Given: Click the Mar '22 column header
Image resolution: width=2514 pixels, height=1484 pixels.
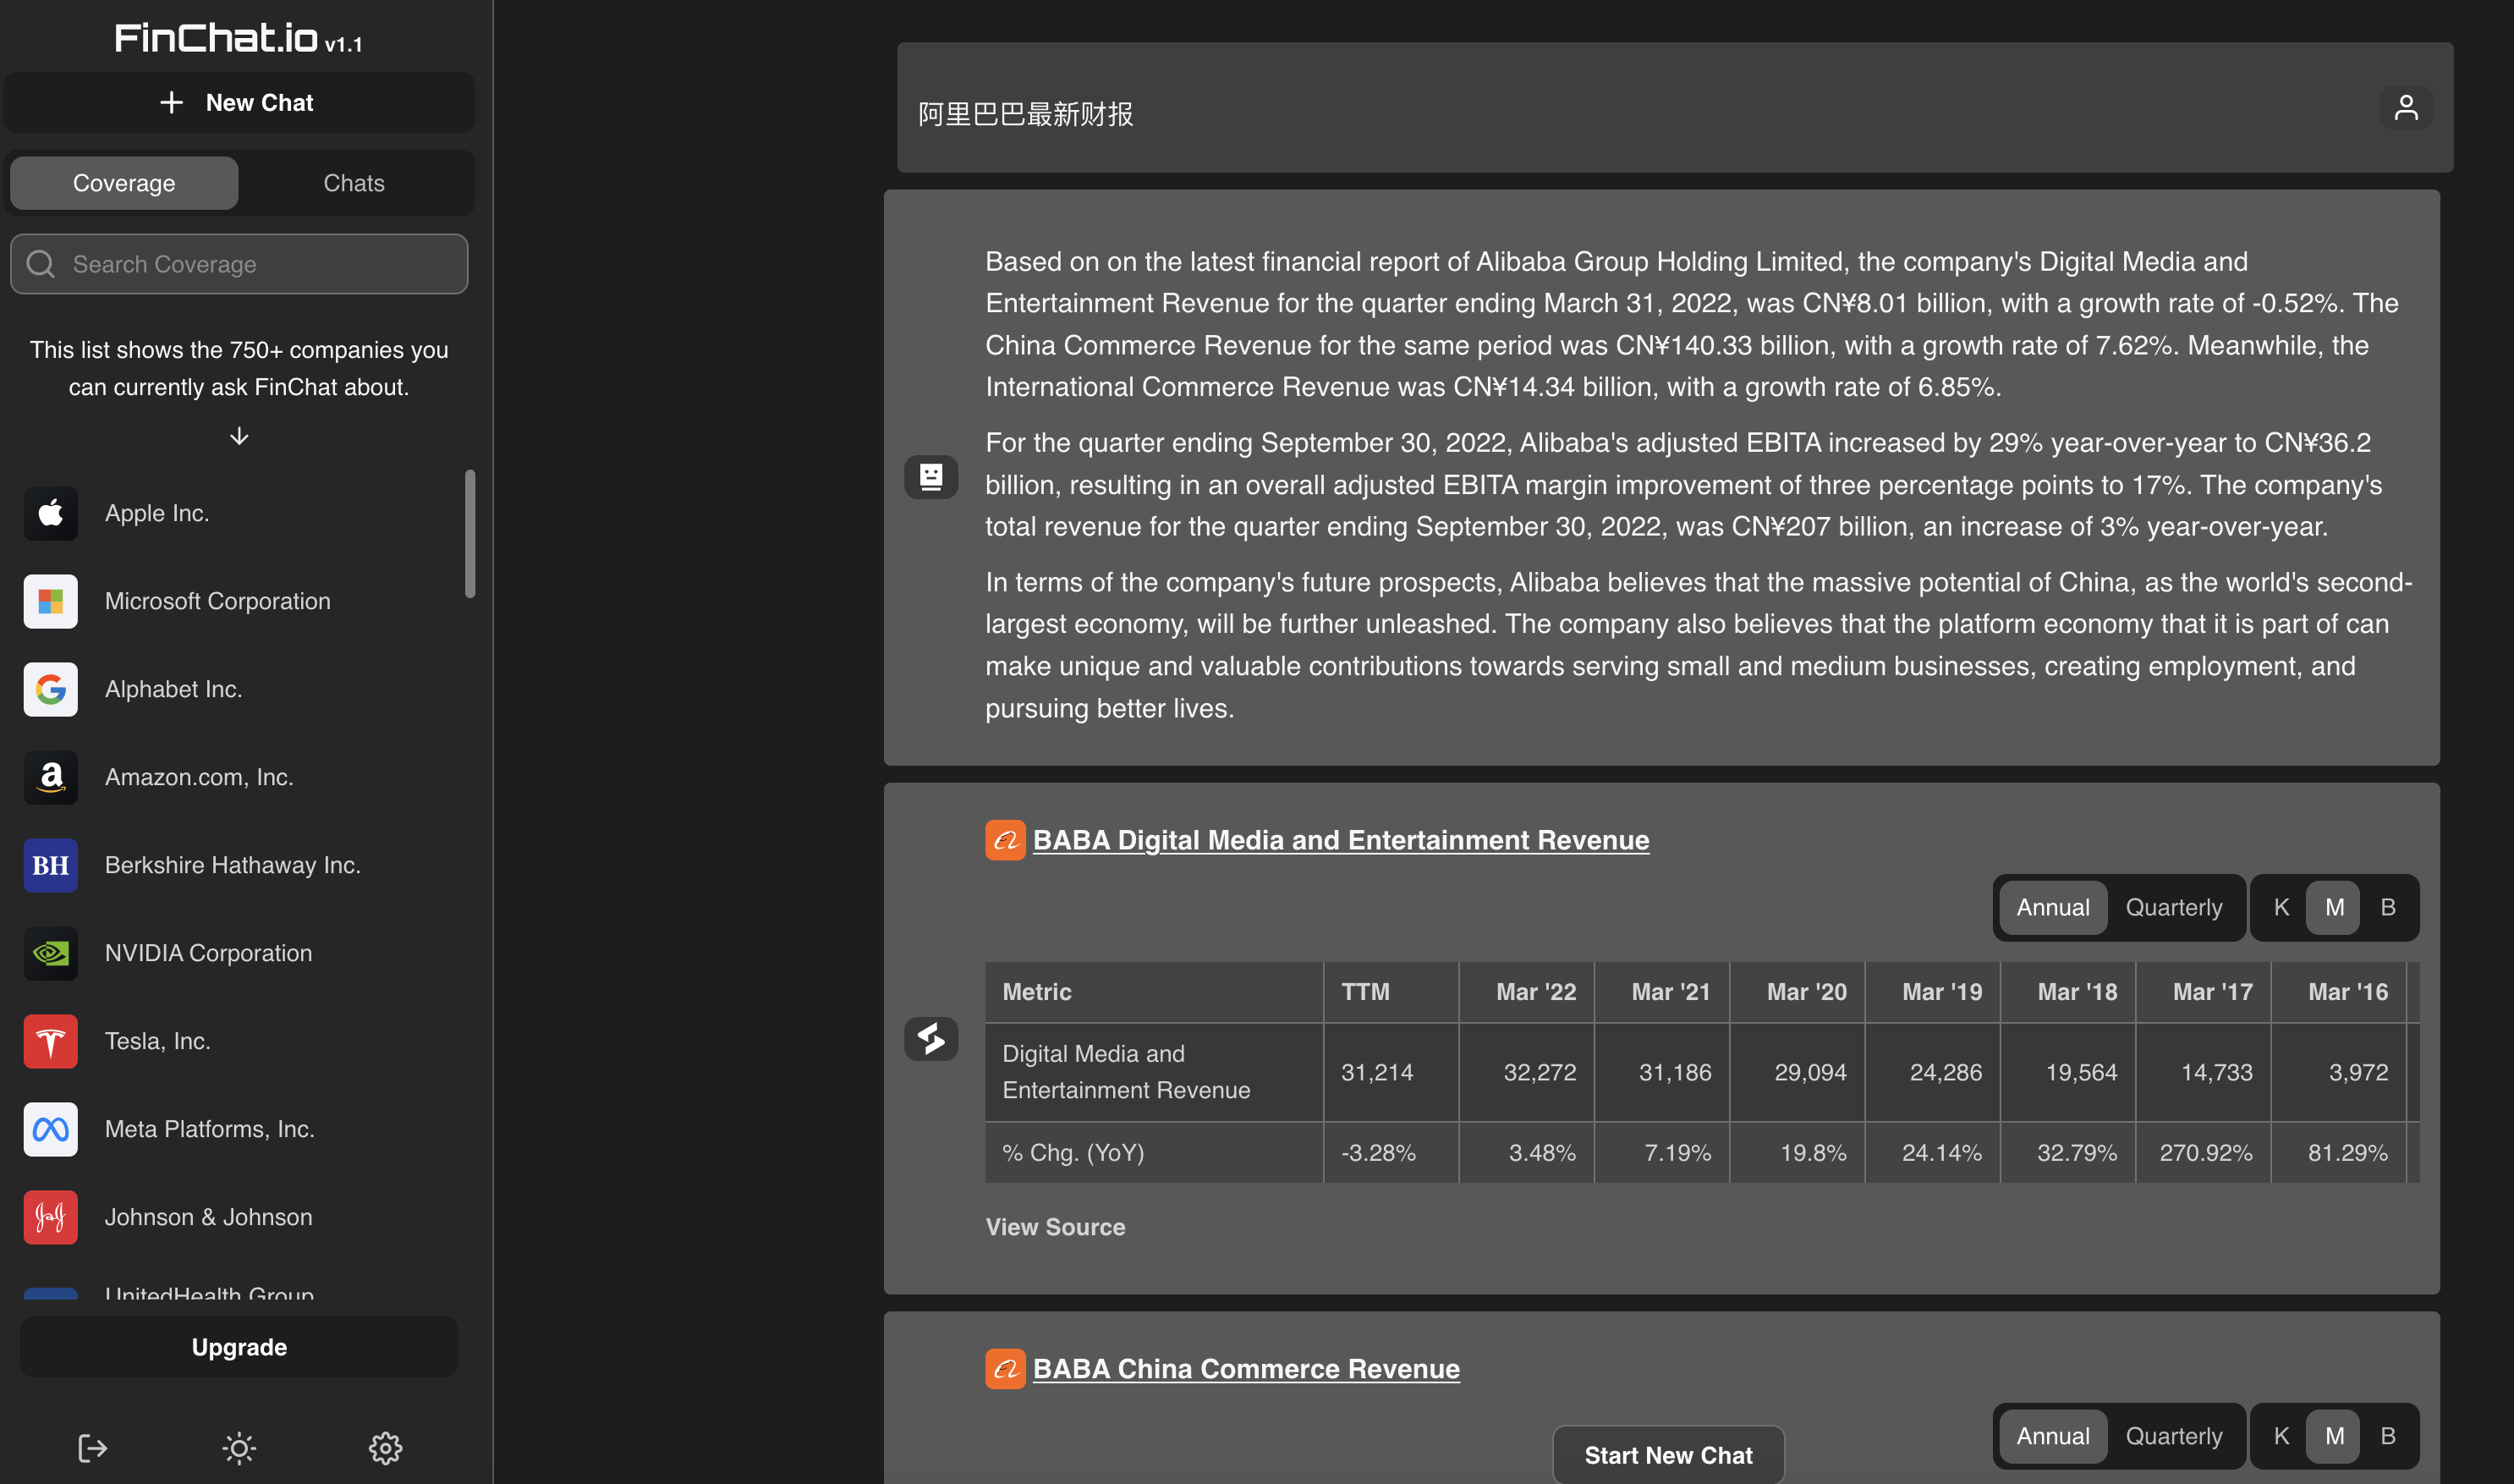Looking at the screenshot, I should (x=1528, y=992).
